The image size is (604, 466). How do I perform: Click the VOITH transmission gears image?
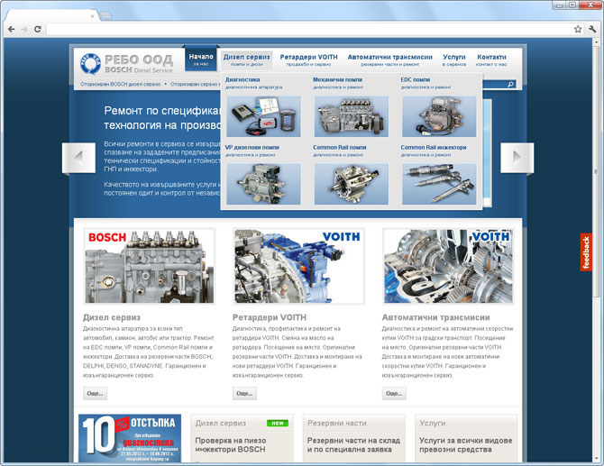tap(448, 267)
